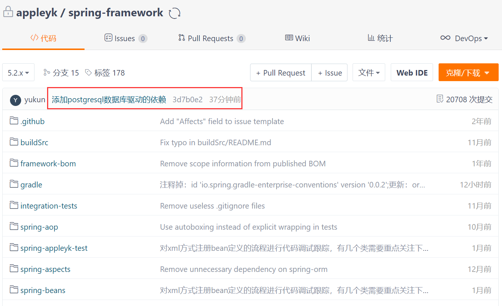Open the 5.2.x branch selector dropdown
502x306 pixels.
(18, 72)
